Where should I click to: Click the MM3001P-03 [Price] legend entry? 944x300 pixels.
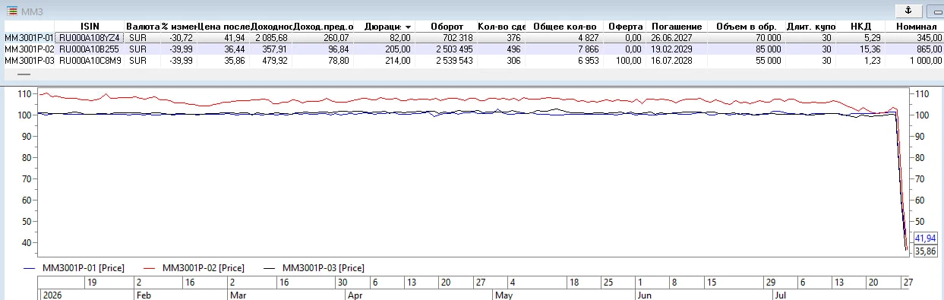tap(323, 268)
